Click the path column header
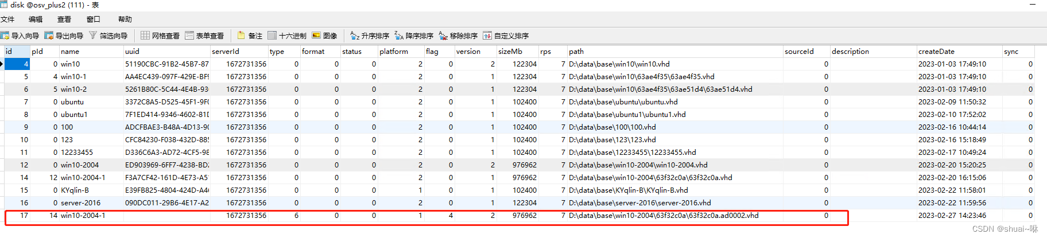 click(576, 52)
